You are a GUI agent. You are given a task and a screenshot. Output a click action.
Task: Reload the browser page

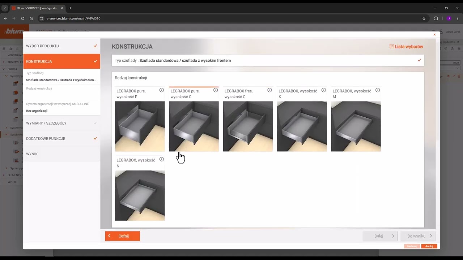[x=23, y=18]
